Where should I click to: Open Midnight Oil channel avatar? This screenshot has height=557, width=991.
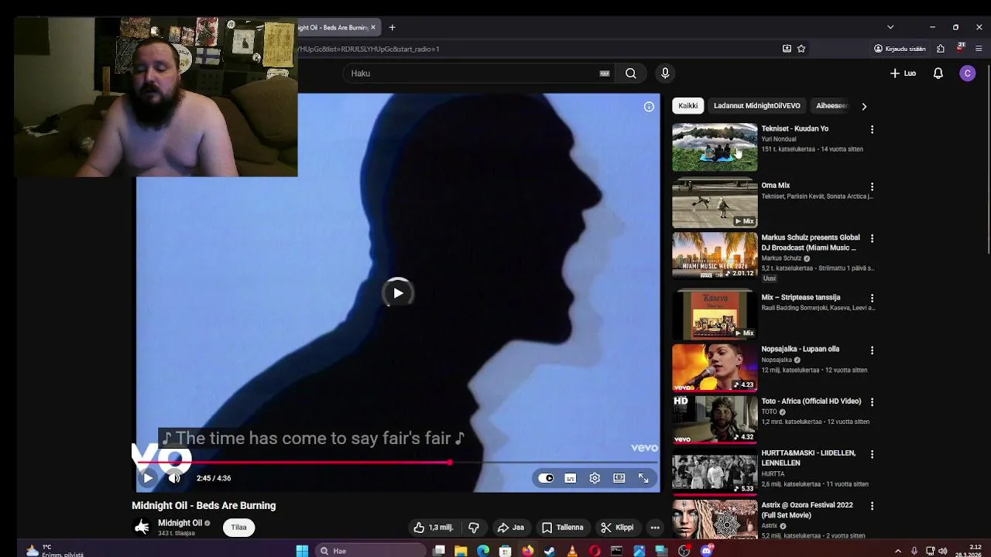click(x=142, y=527)
